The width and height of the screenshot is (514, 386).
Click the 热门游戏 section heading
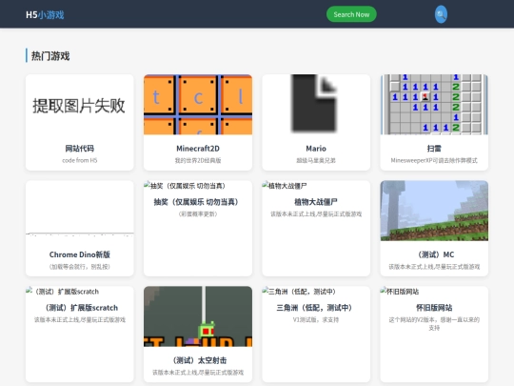pos(50,56)
